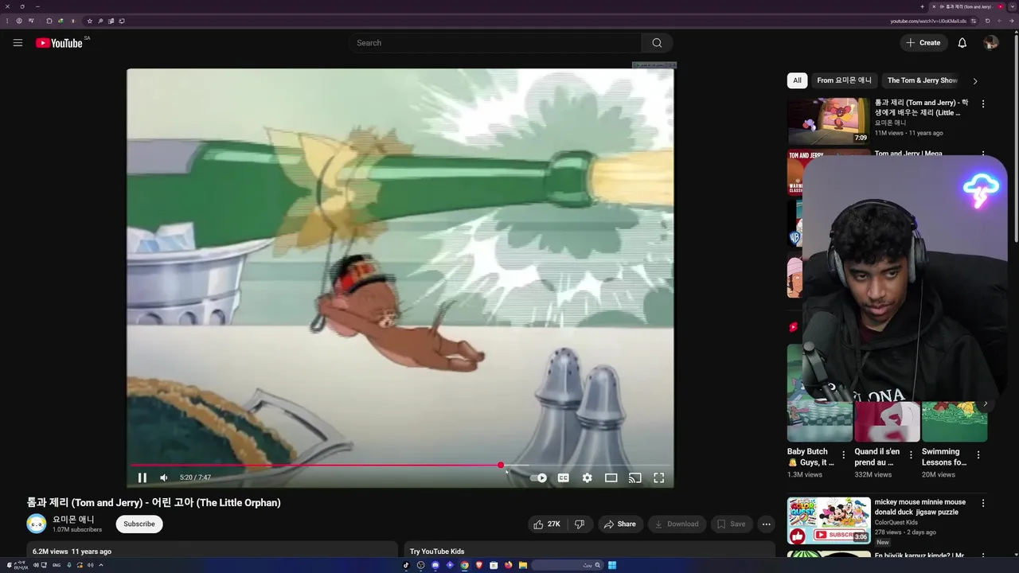1019x573 pixels.
Task: Click the YouTube search magnifier button
Action: [657, 43]
